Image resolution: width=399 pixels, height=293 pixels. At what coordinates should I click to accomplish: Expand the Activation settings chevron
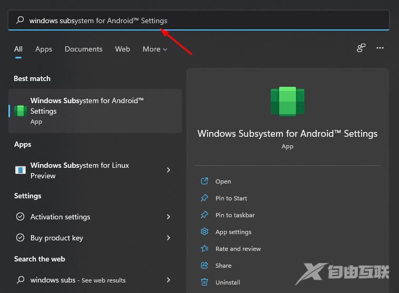168,217
